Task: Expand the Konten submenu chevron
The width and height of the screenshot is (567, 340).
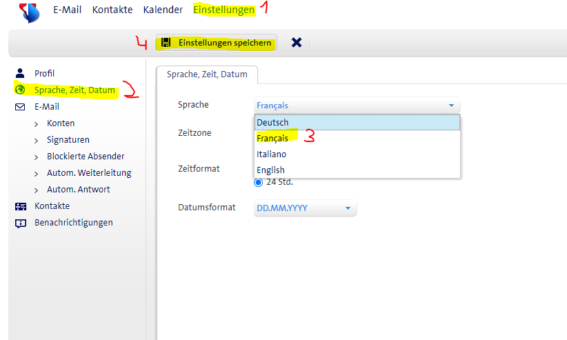Action: coord(36,123)
